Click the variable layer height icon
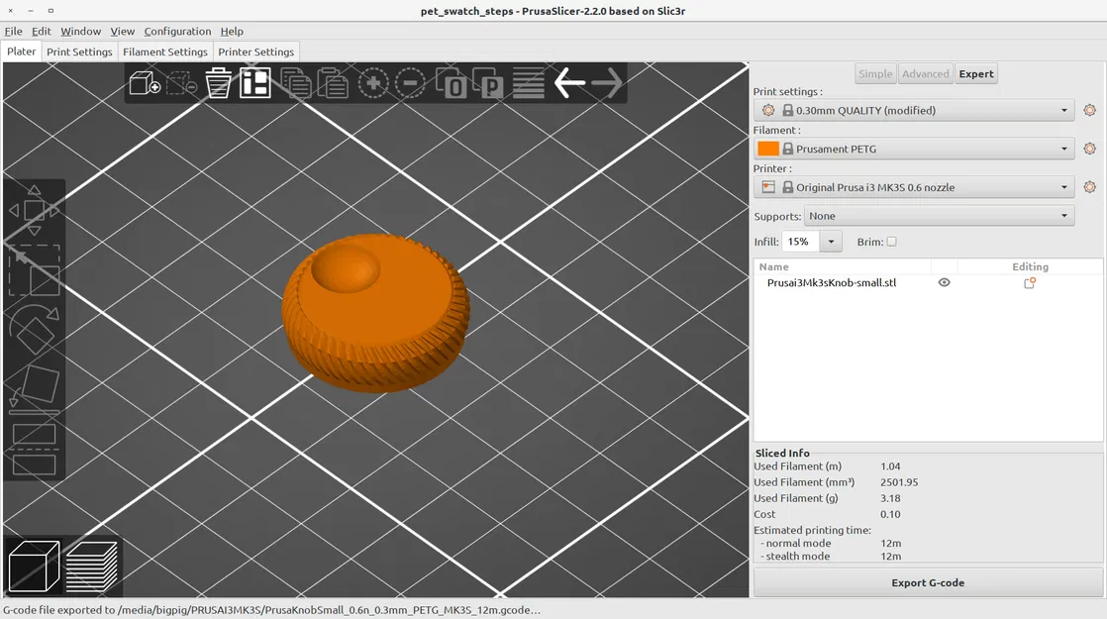The image size is (1107, 619). click(528, 83)
